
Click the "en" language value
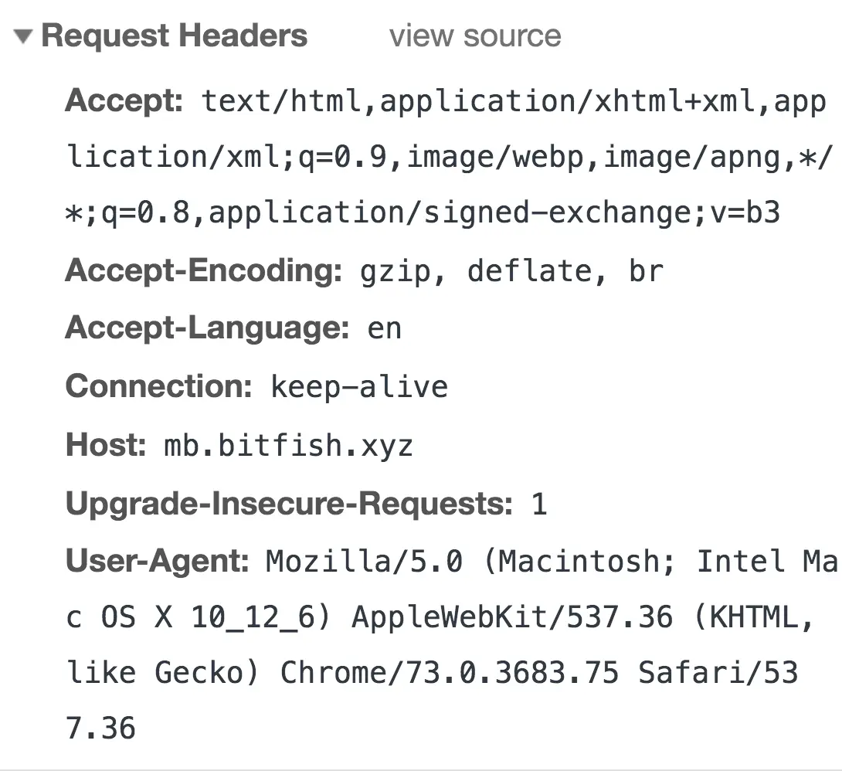384,328
